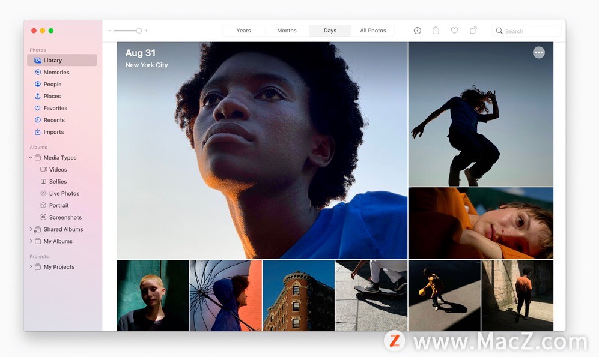Image resolution: width=599 pixels, height=357 pixels.
Task: Click the thumbnail zoom slider handle
Action: pos(139,31)
